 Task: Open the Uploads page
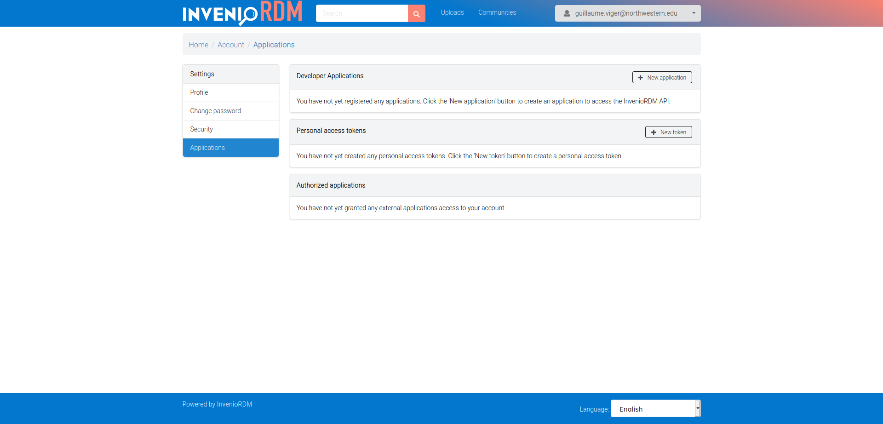click(x=452, y=12)
